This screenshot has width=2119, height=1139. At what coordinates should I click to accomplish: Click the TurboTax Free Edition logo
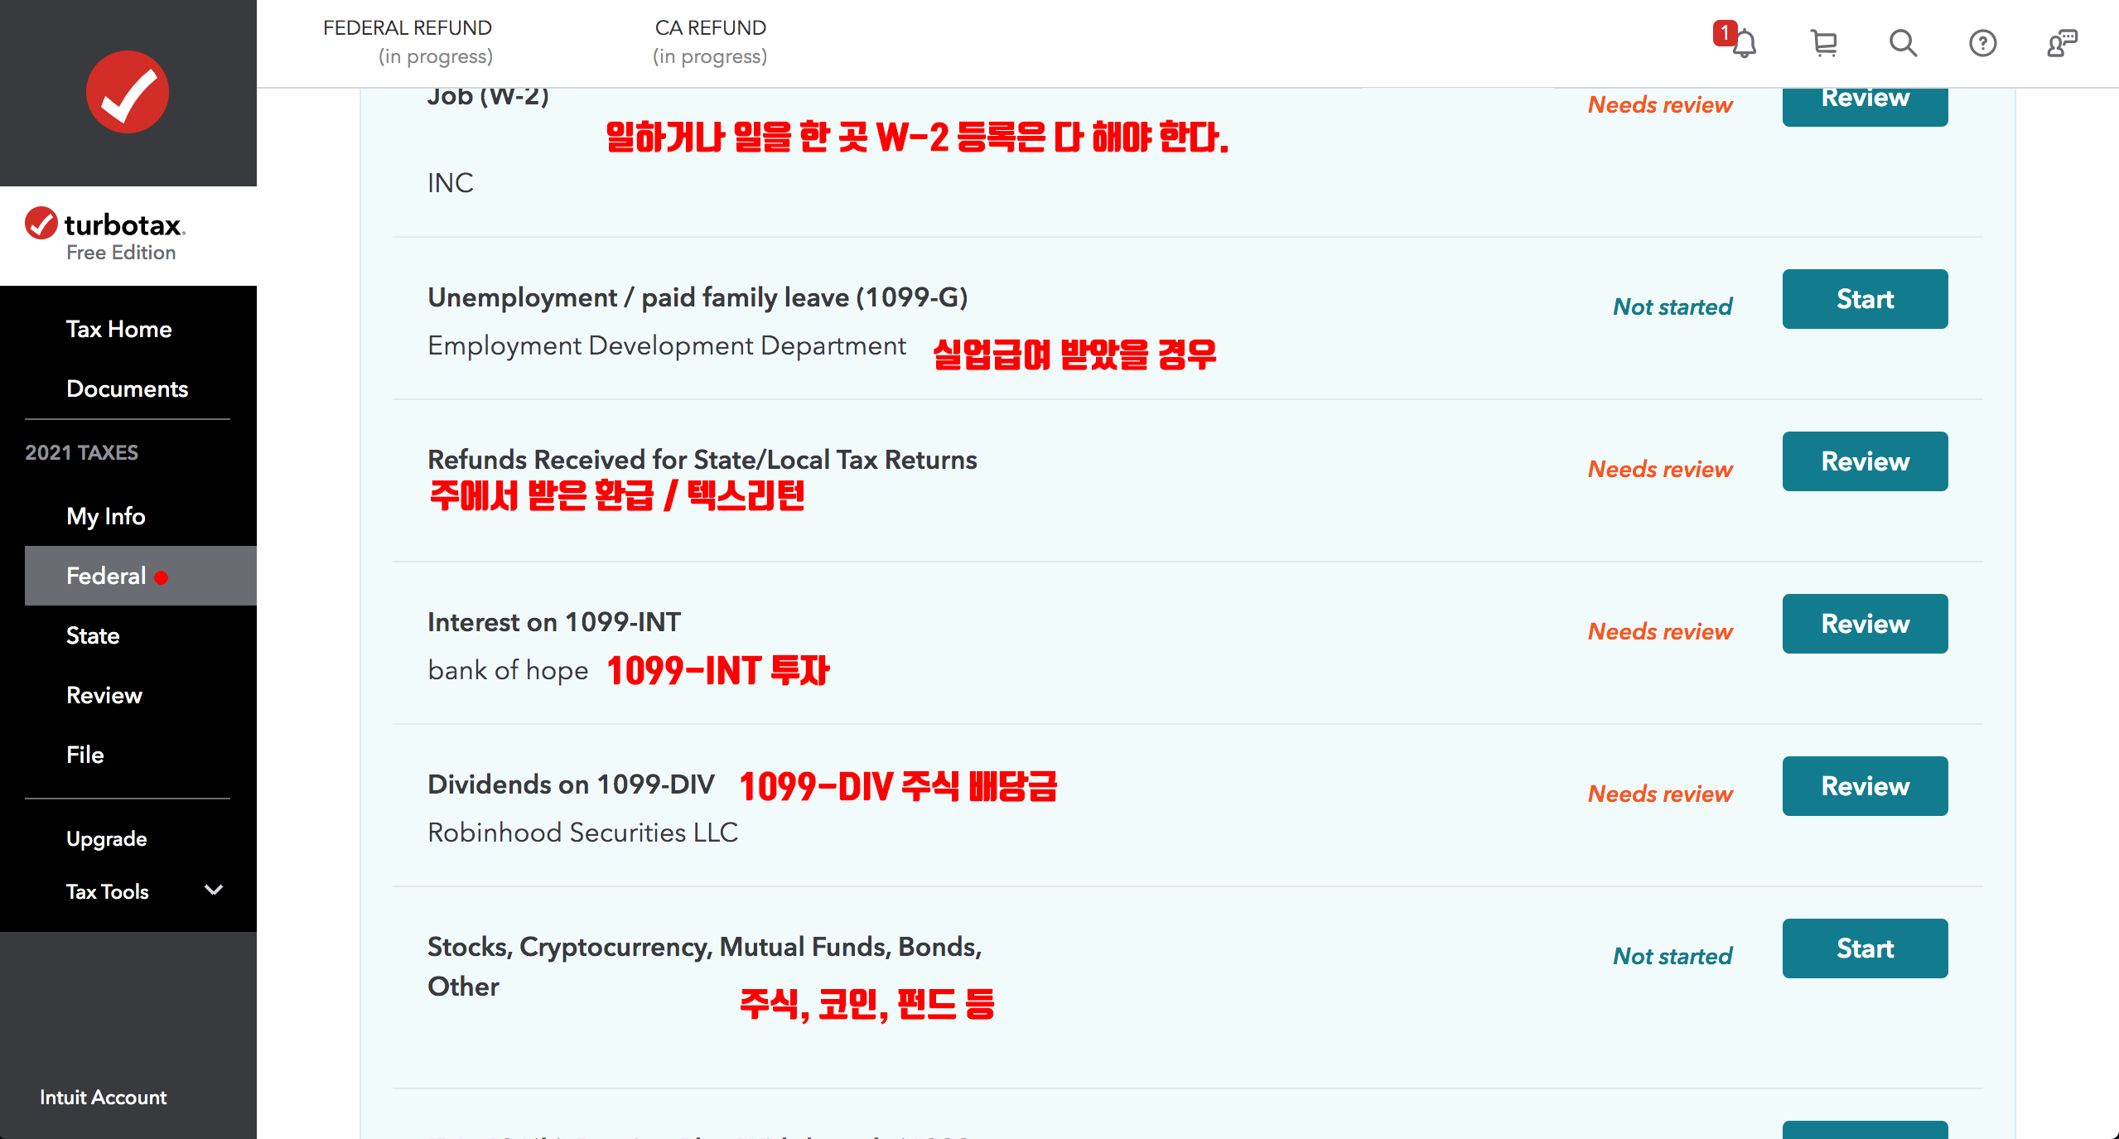106,235
